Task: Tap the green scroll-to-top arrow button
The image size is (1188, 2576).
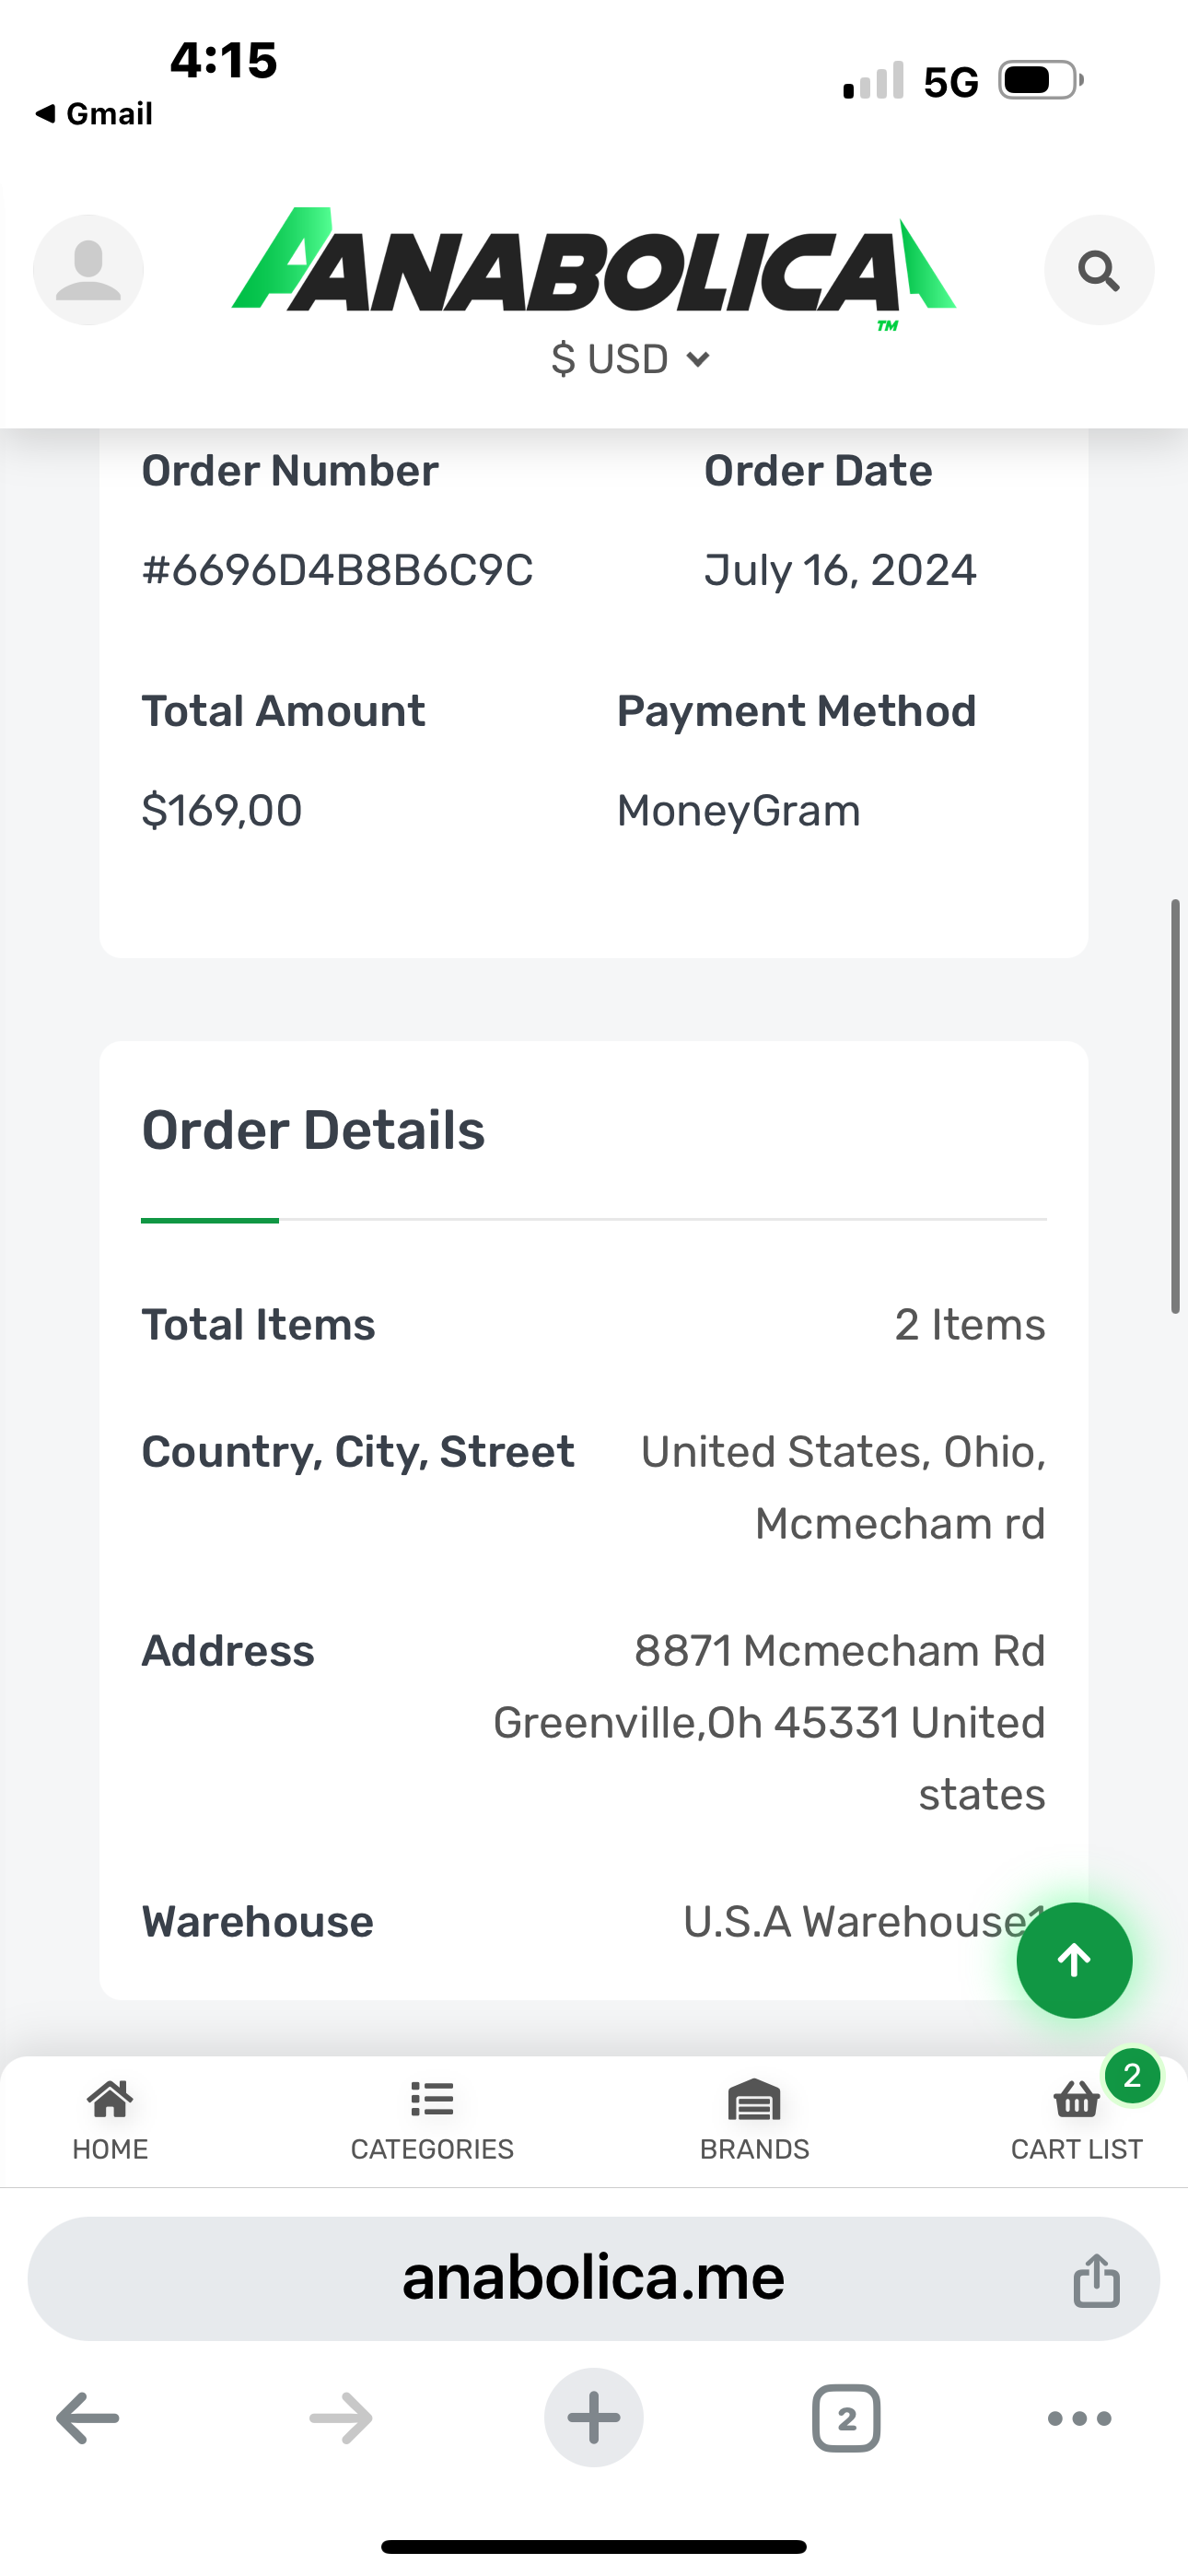Action: (1074, 1960)
